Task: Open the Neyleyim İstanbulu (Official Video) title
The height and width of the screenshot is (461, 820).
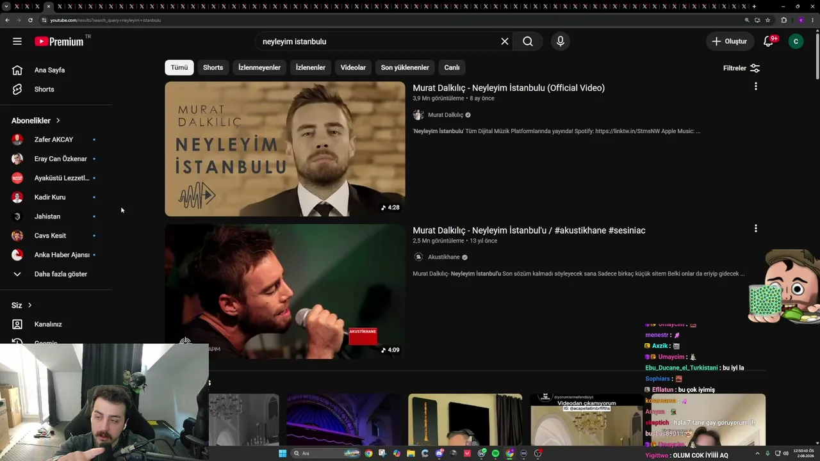Action: tap(509, 88)
